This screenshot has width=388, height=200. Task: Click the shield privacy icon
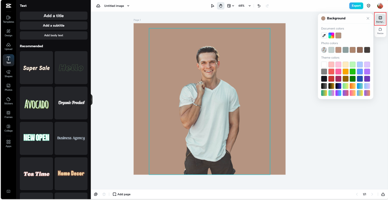click(x=369, y=6)
